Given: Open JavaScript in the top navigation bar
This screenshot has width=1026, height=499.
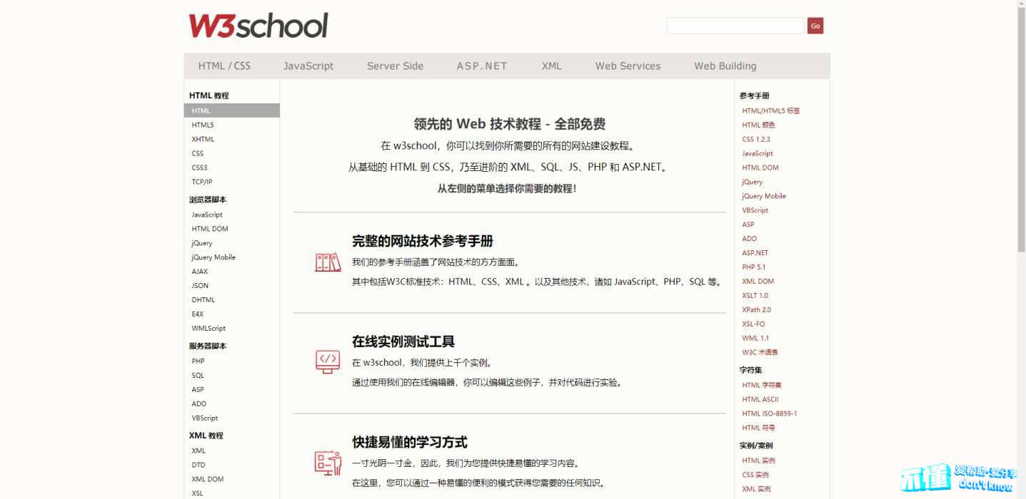Looking at the screenshot, I should coord(308,66).
